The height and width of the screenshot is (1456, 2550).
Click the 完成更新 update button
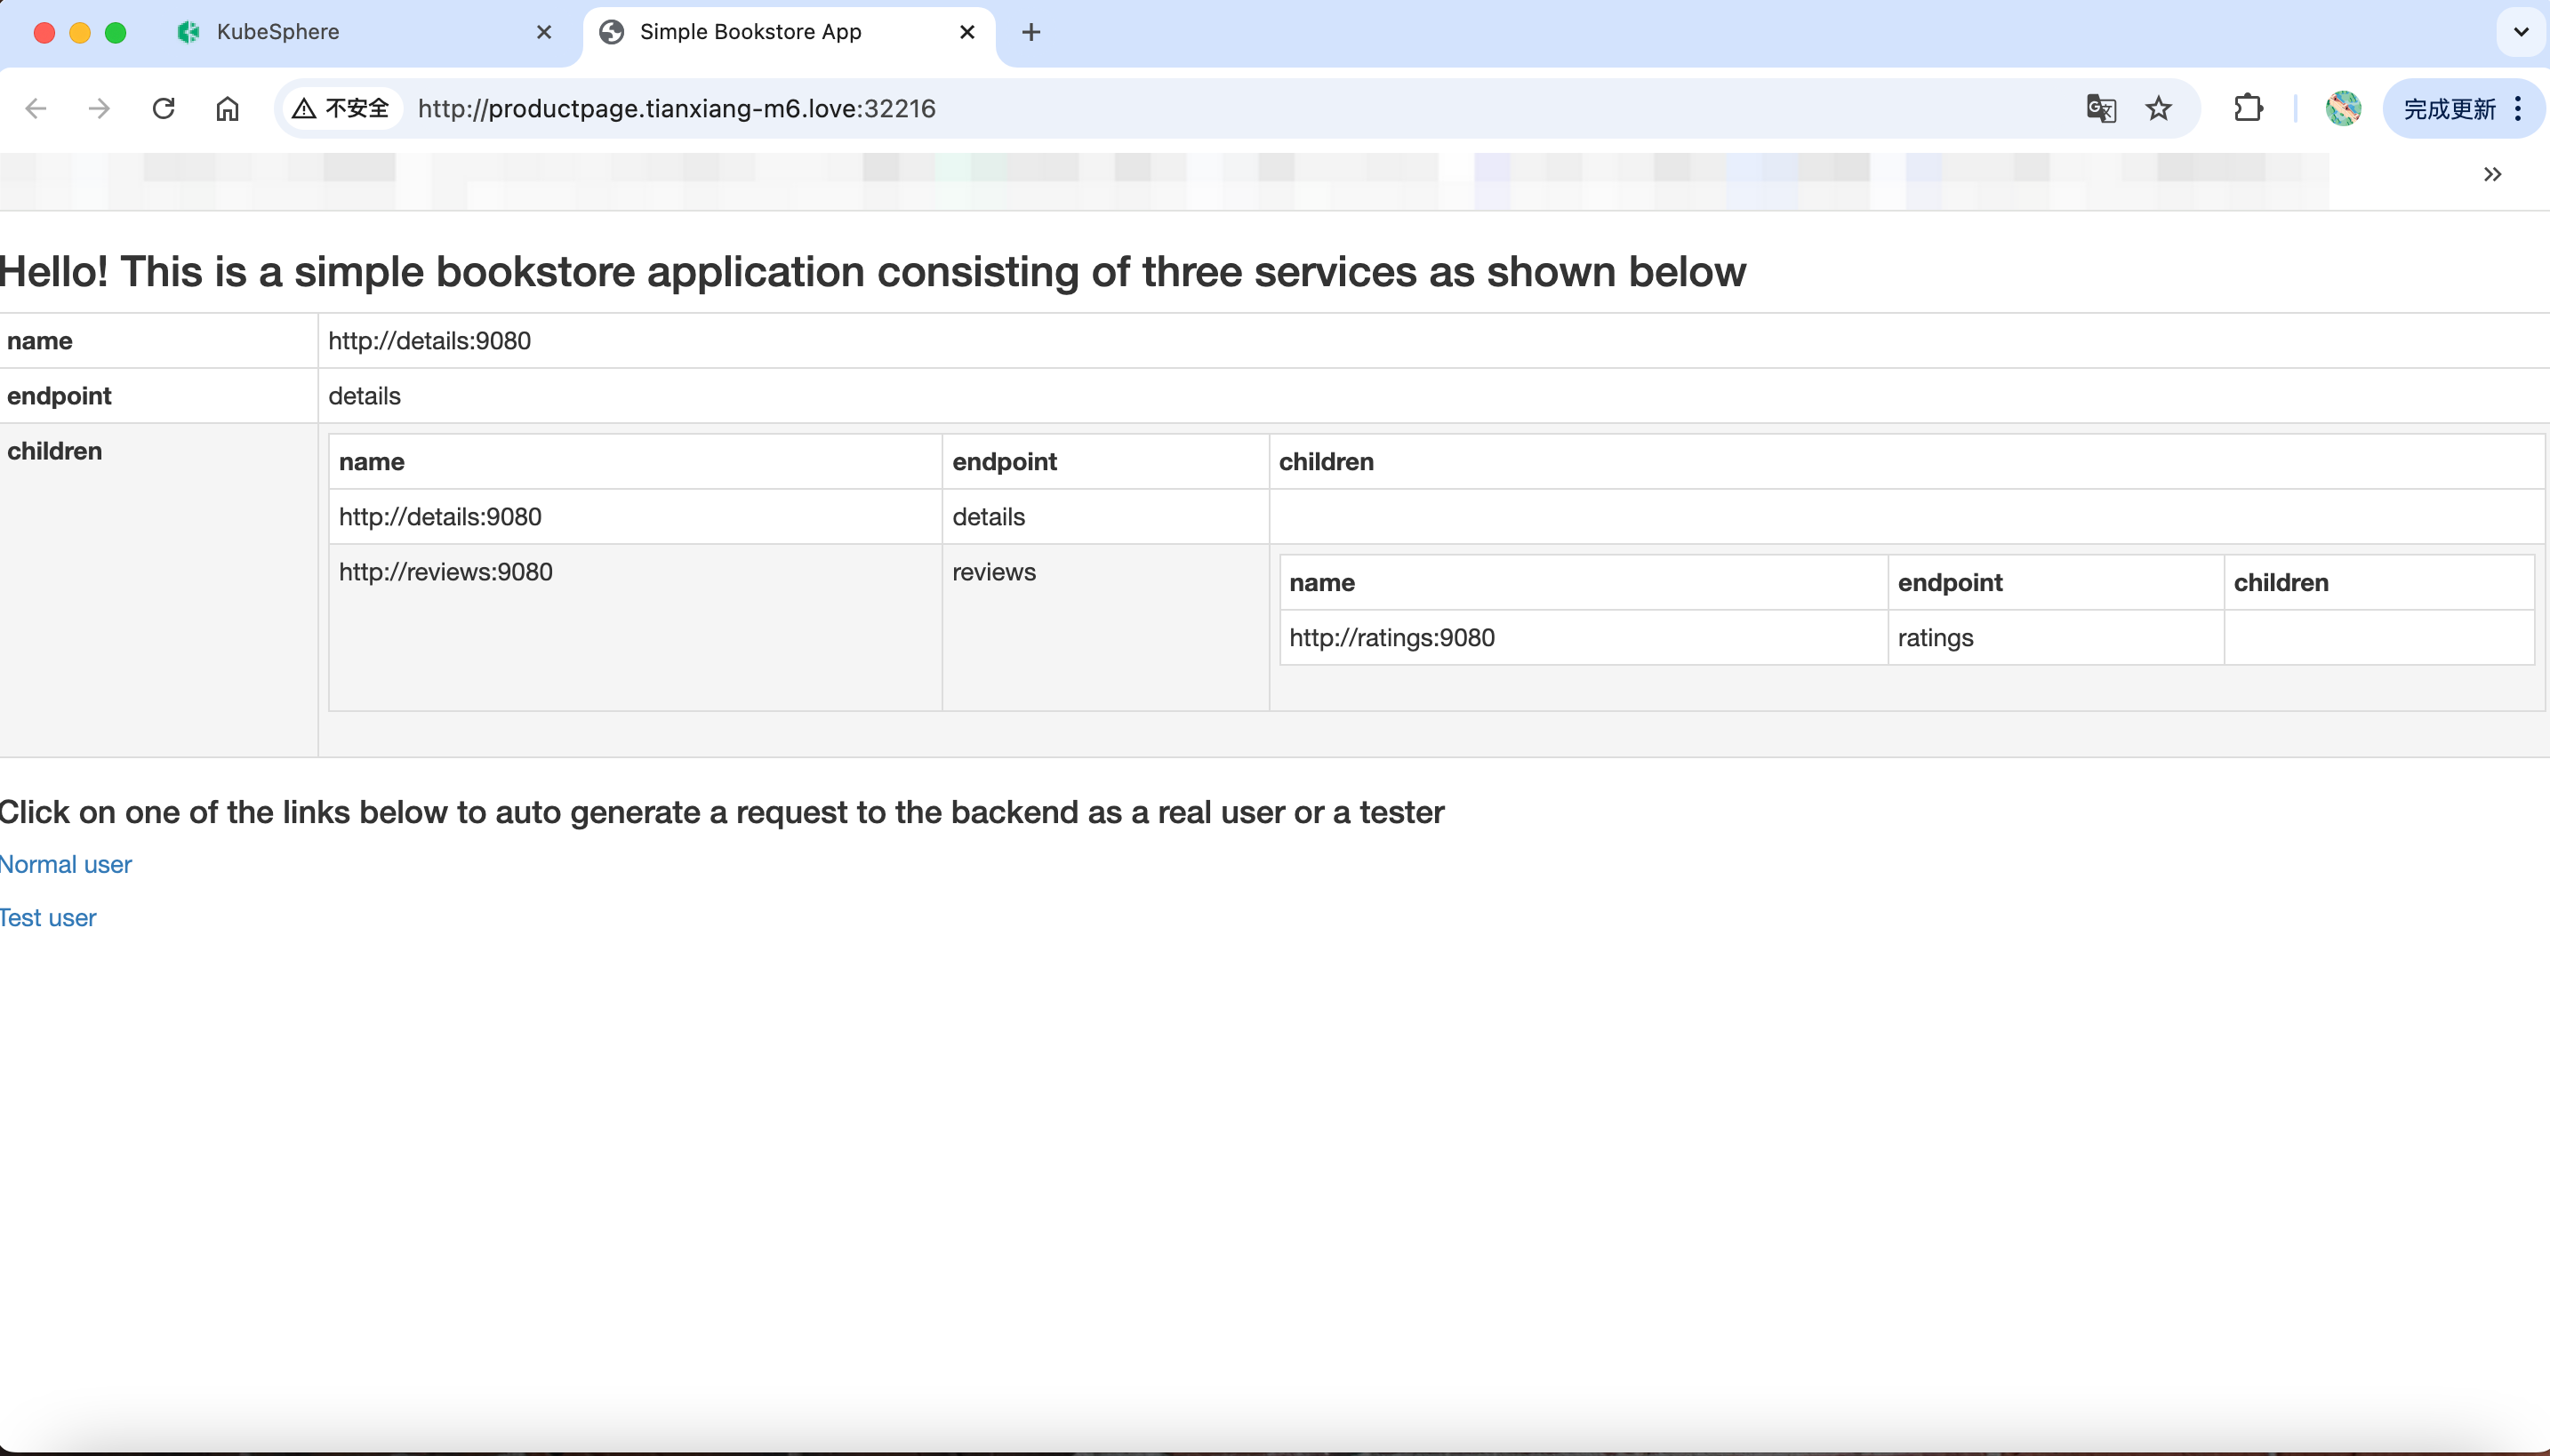(x=2449, y=108)
